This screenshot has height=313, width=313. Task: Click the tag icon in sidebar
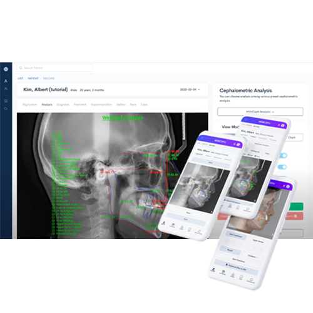6,109
